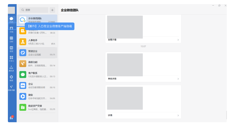Click the chevron on the second message card

[x=178, y=79]
